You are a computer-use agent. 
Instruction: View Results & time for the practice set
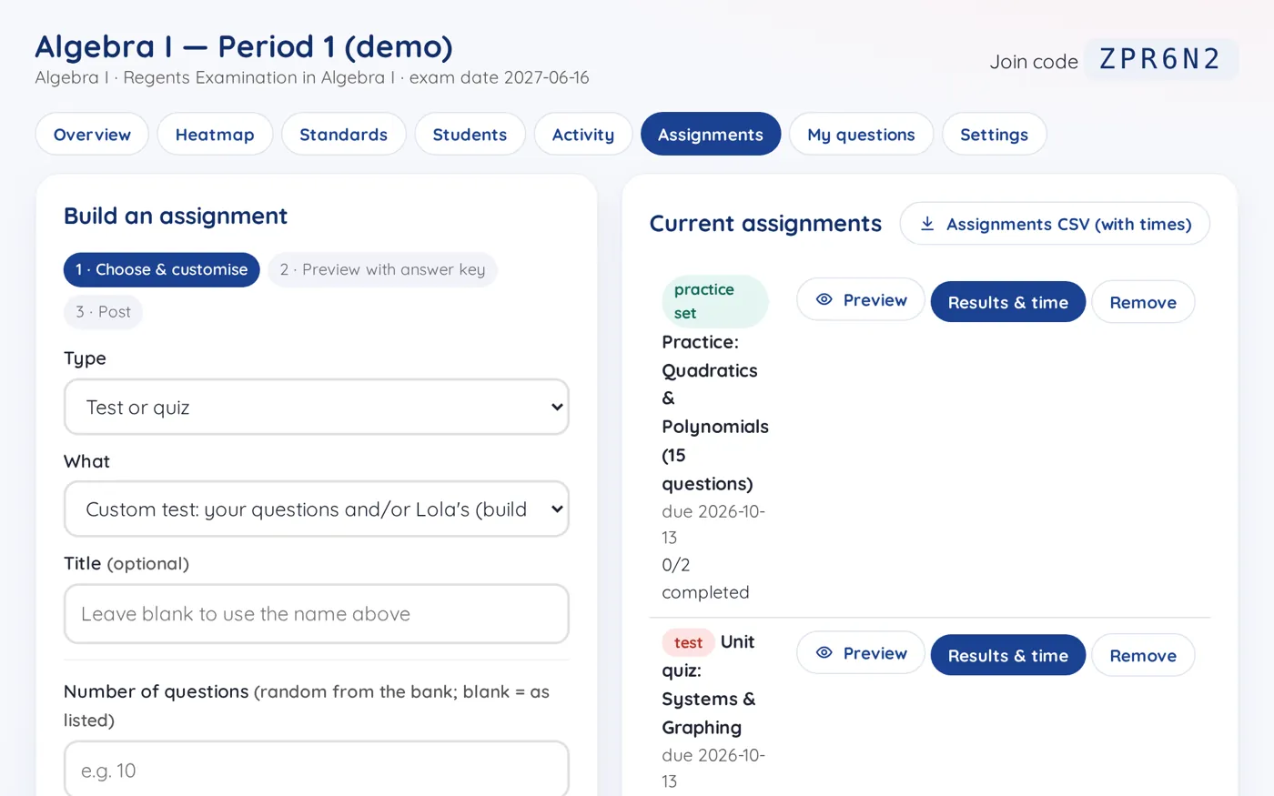pos(1008,302)
